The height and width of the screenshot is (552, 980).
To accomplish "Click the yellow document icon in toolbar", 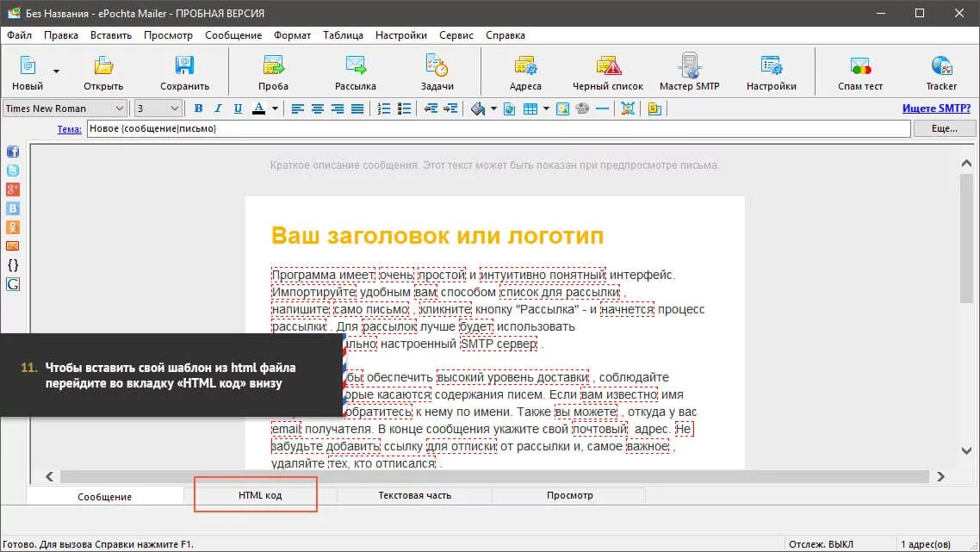I will [x=654, y=109].
